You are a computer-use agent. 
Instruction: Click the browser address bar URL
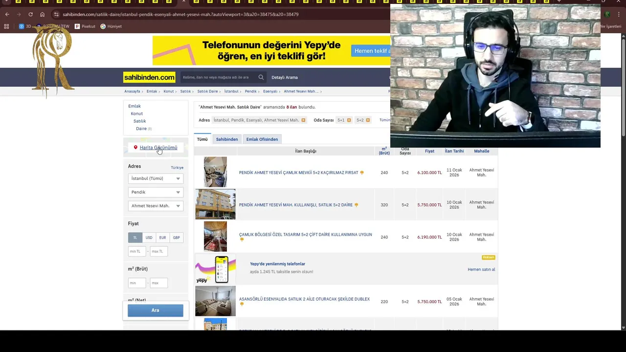[180, 14]
